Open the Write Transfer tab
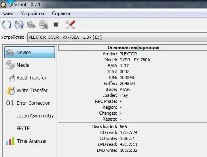 [30, 90]
